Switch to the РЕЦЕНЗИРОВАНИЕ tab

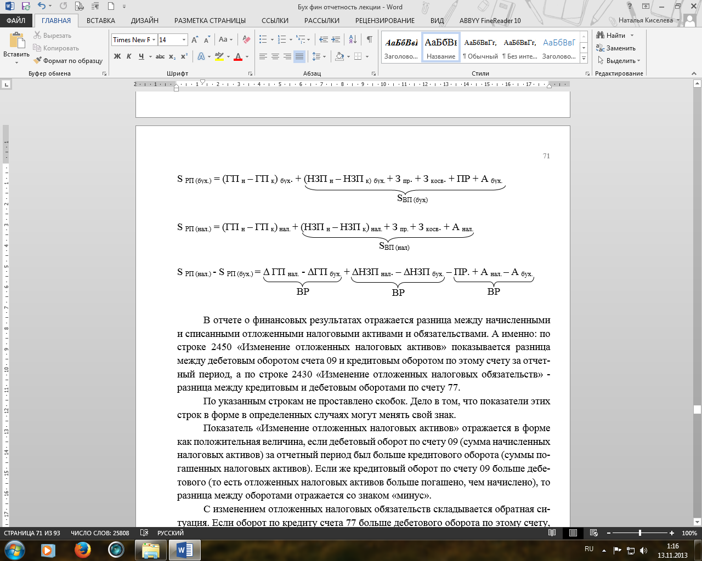click(385, 21)
